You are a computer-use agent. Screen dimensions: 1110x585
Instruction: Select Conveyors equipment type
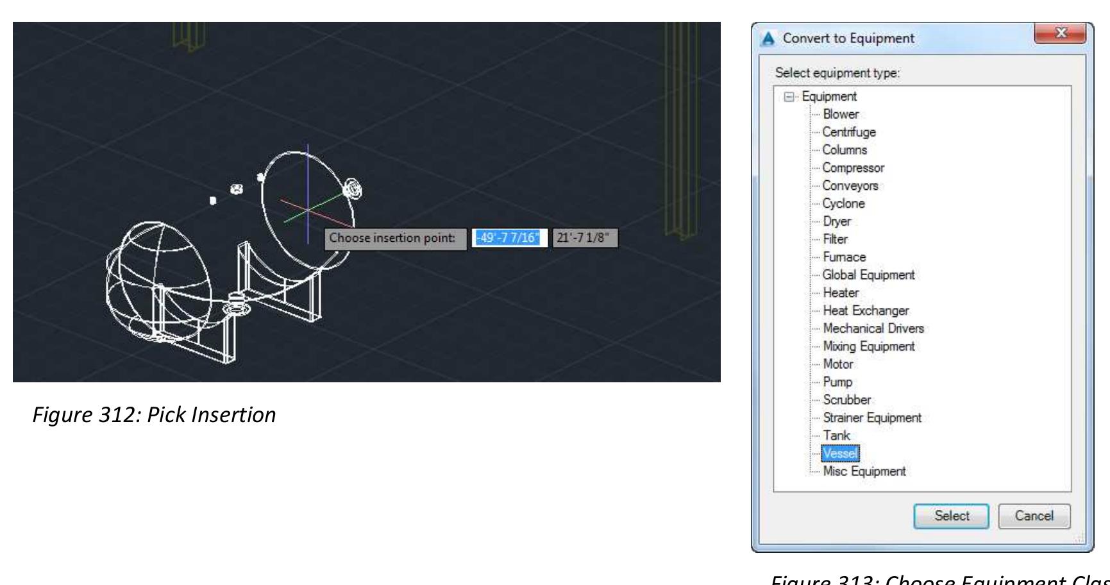click(x=850, y=186)
